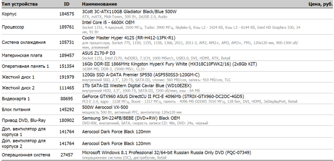
Task: Click Samsung SH-224FB/BEBE DVD drive name
Action: (131, 118)
